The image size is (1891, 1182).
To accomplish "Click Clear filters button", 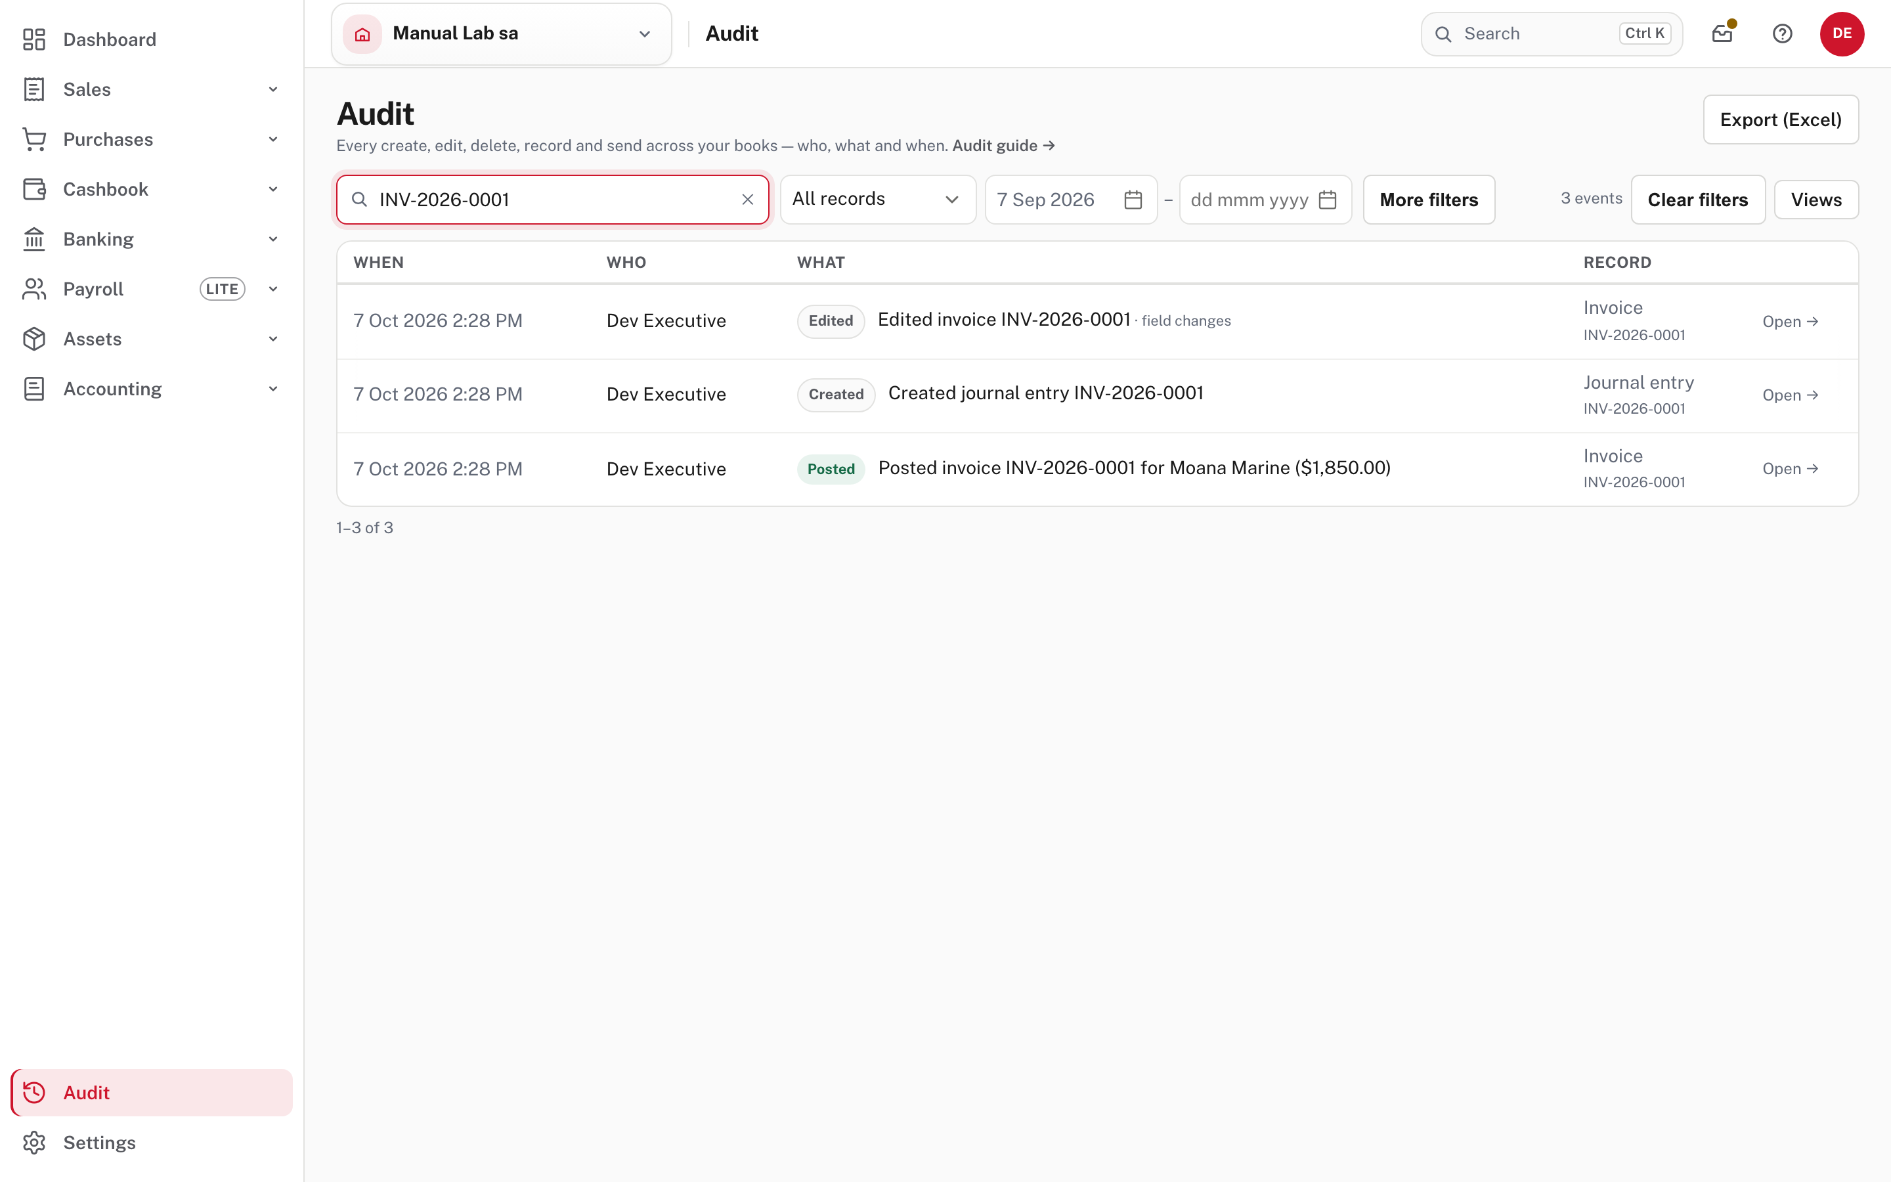I will (1698, 200).
